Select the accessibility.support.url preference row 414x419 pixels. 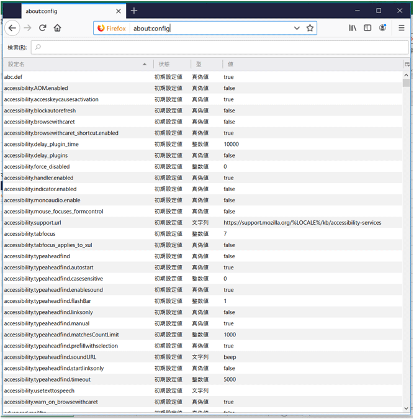[x=186, y=222]
